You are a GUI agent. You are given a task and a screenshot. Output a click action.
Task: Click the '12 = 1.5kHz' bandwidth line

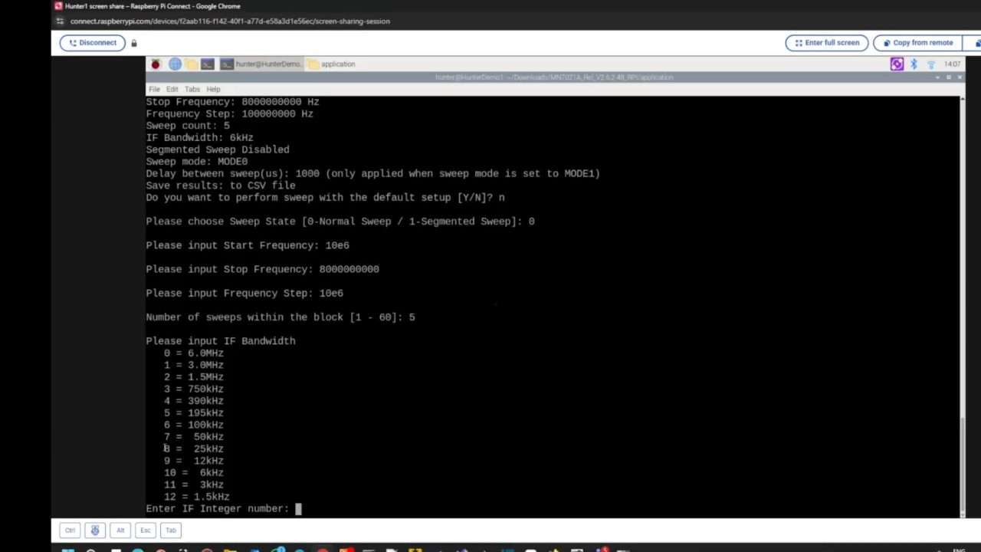click(x=197, y=497)
